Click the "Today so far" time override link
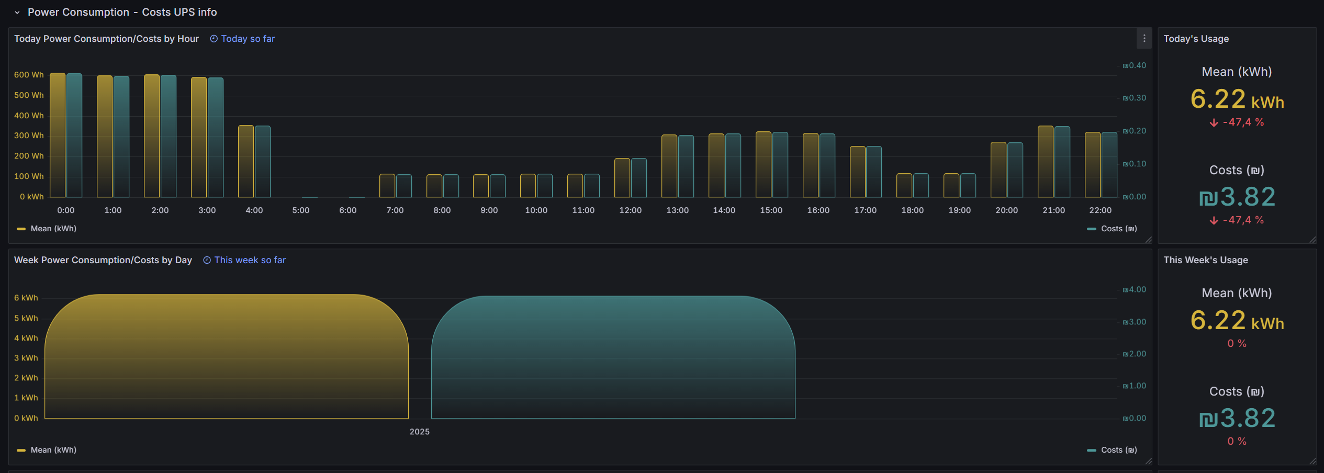The height and width of the screenshot is (473, 1324). tap(248, 39)
